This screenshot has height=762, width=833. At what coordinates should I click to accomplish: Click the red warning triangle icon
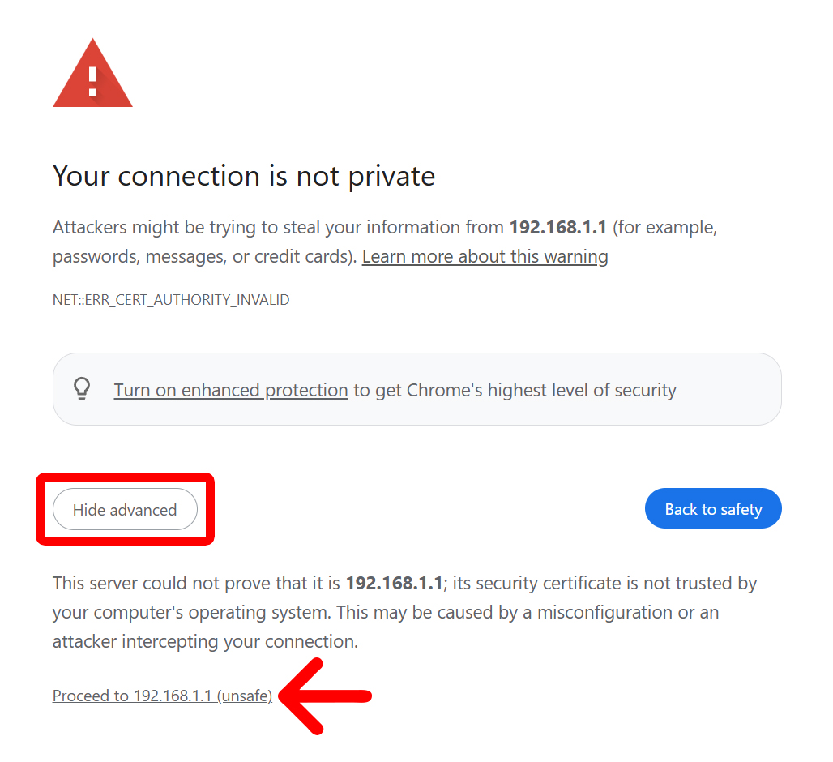92,75
